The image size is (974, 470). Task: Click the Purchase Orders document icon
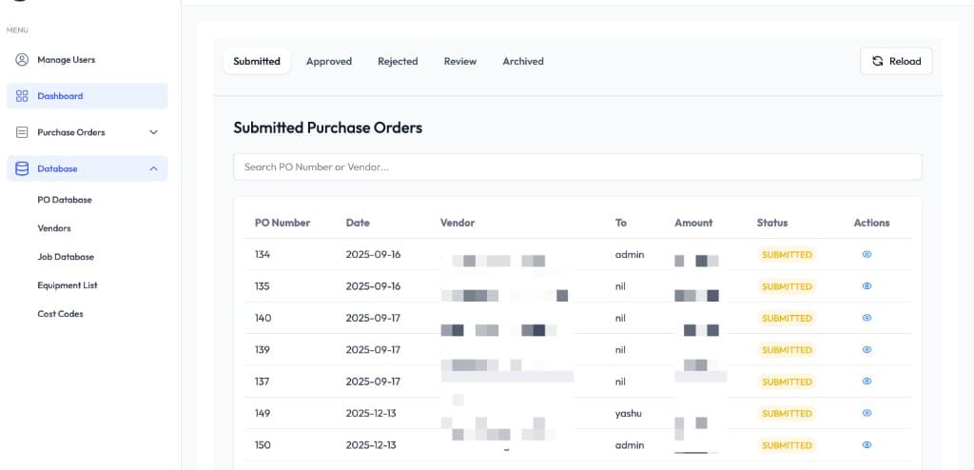[22, 132]
